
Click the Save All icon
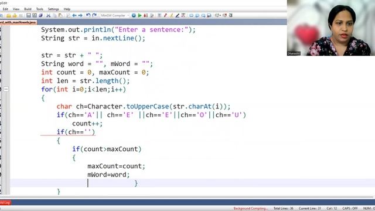coord(35,16)
